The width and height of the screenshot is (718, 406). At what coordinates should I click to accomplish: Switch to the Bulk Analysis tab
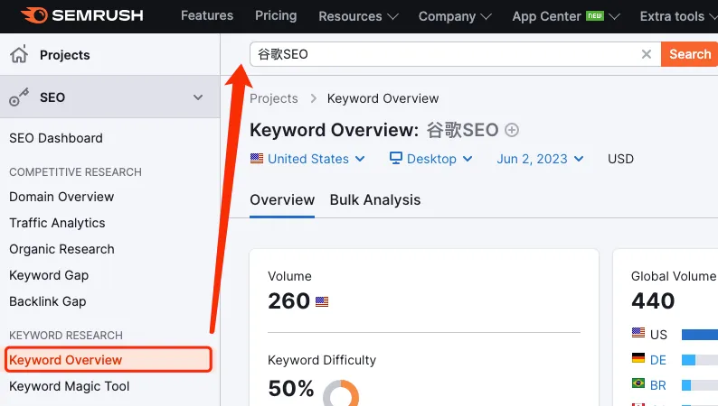click(x=375, y=200)
